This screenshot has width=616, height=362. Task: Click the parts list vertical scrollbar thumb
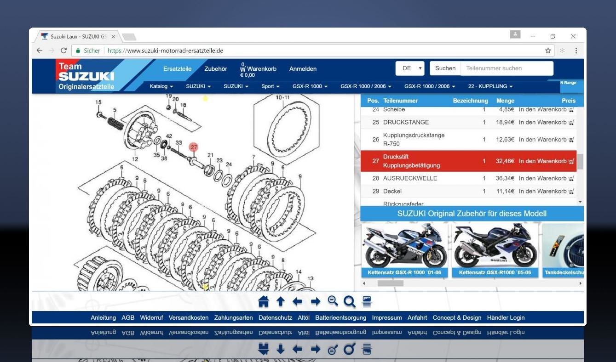(x=580, y=161)
